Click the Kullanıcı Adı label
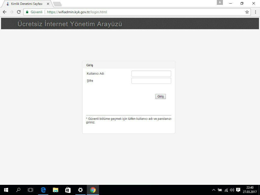Screen dimensions: 260x195 (95, 74)
